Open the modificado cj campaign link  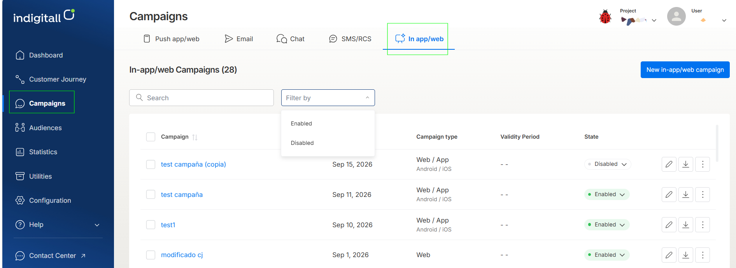click(182, 255)
